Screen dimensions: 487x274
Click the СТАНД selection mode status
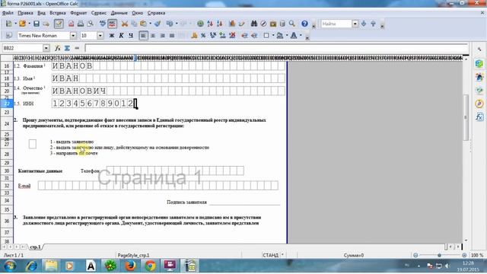coord(271,255)
